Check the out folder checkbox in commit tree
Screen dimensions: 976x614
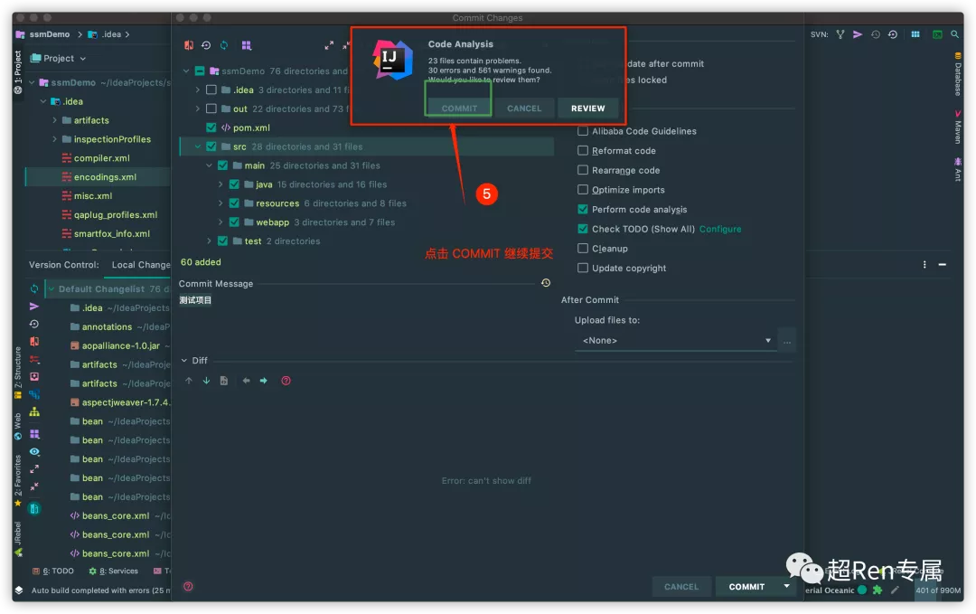pyautogui.click(x=211, y=109)
